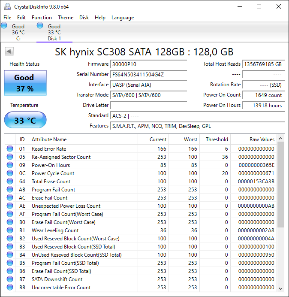Open the Edit menu
289x297 pixels.
pyautogui.click(x=21, y=18)
